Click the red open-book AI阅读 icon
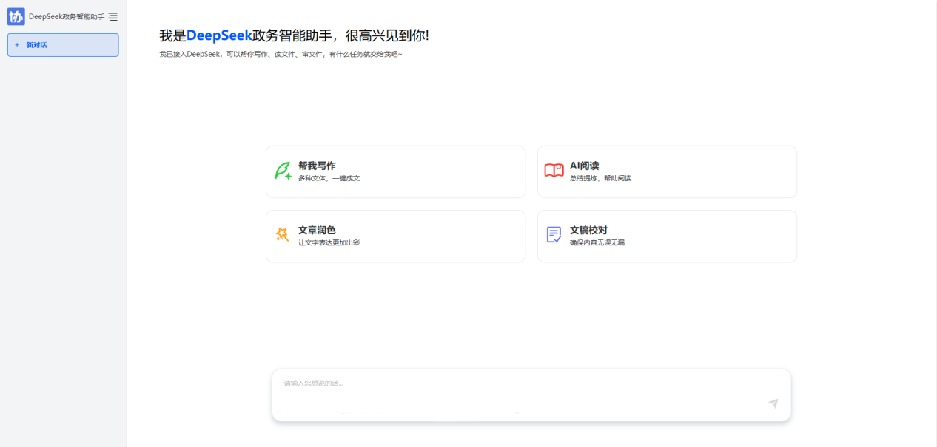The image size is (937, 447). (x=554, y=171)
